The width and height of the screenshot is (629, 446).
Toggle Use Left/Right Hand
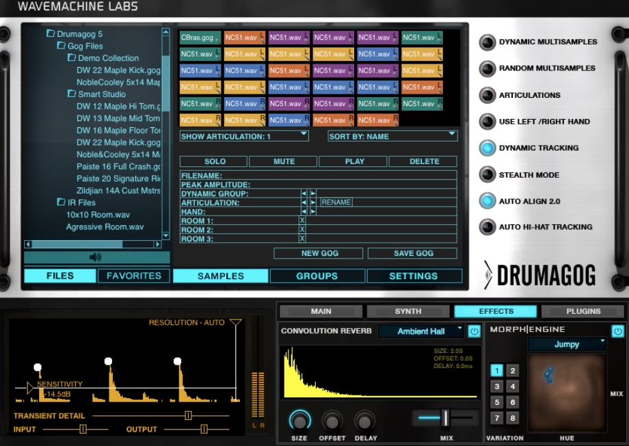(x=487, y=122)
